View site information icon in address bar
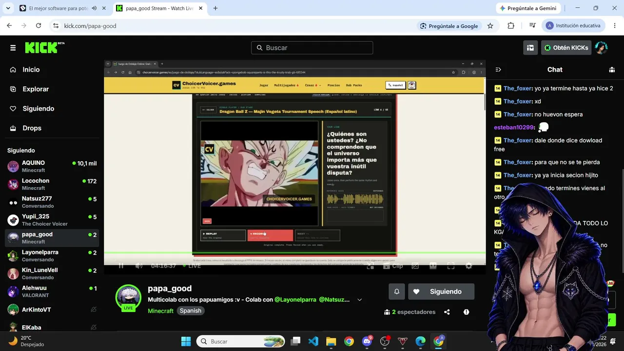 56,26
